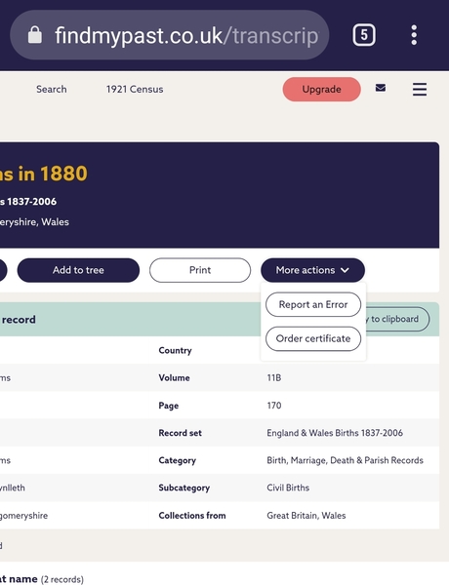Image resolution: width=449 pixels, height=585 pixels.
Task: Click Add to tree button
Action: click(78, 270)
